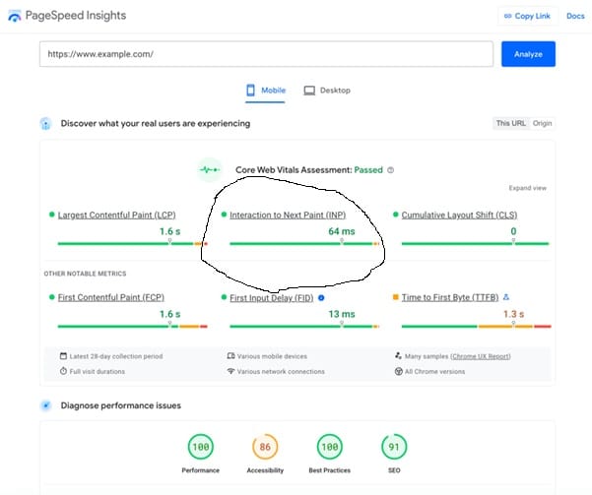Click Expand view
The width and height of the screenshot is (592, 495).
coord(527,188)
